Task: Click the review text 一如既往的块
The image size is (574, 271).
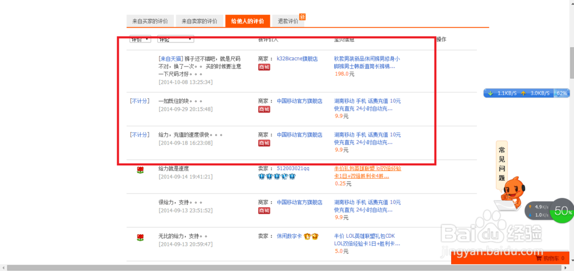Action: point(180,100)
